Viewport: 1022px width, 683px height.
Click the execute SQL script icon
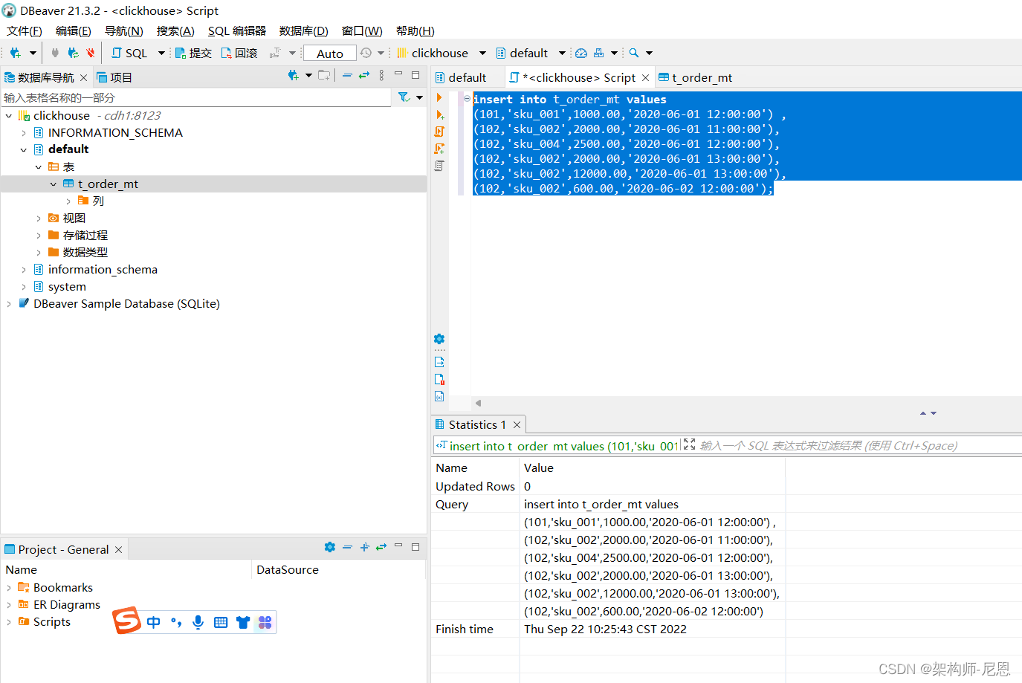pyautogui.click(x=439, y=132)
